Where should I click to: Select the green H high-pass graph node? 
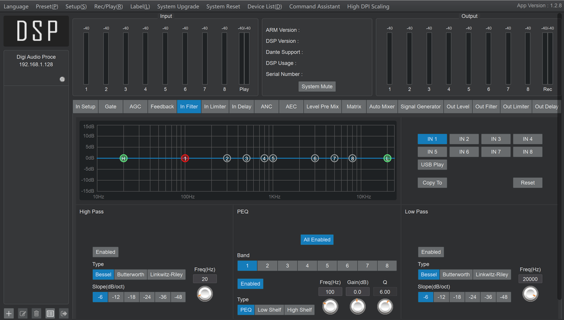[123, 159]
